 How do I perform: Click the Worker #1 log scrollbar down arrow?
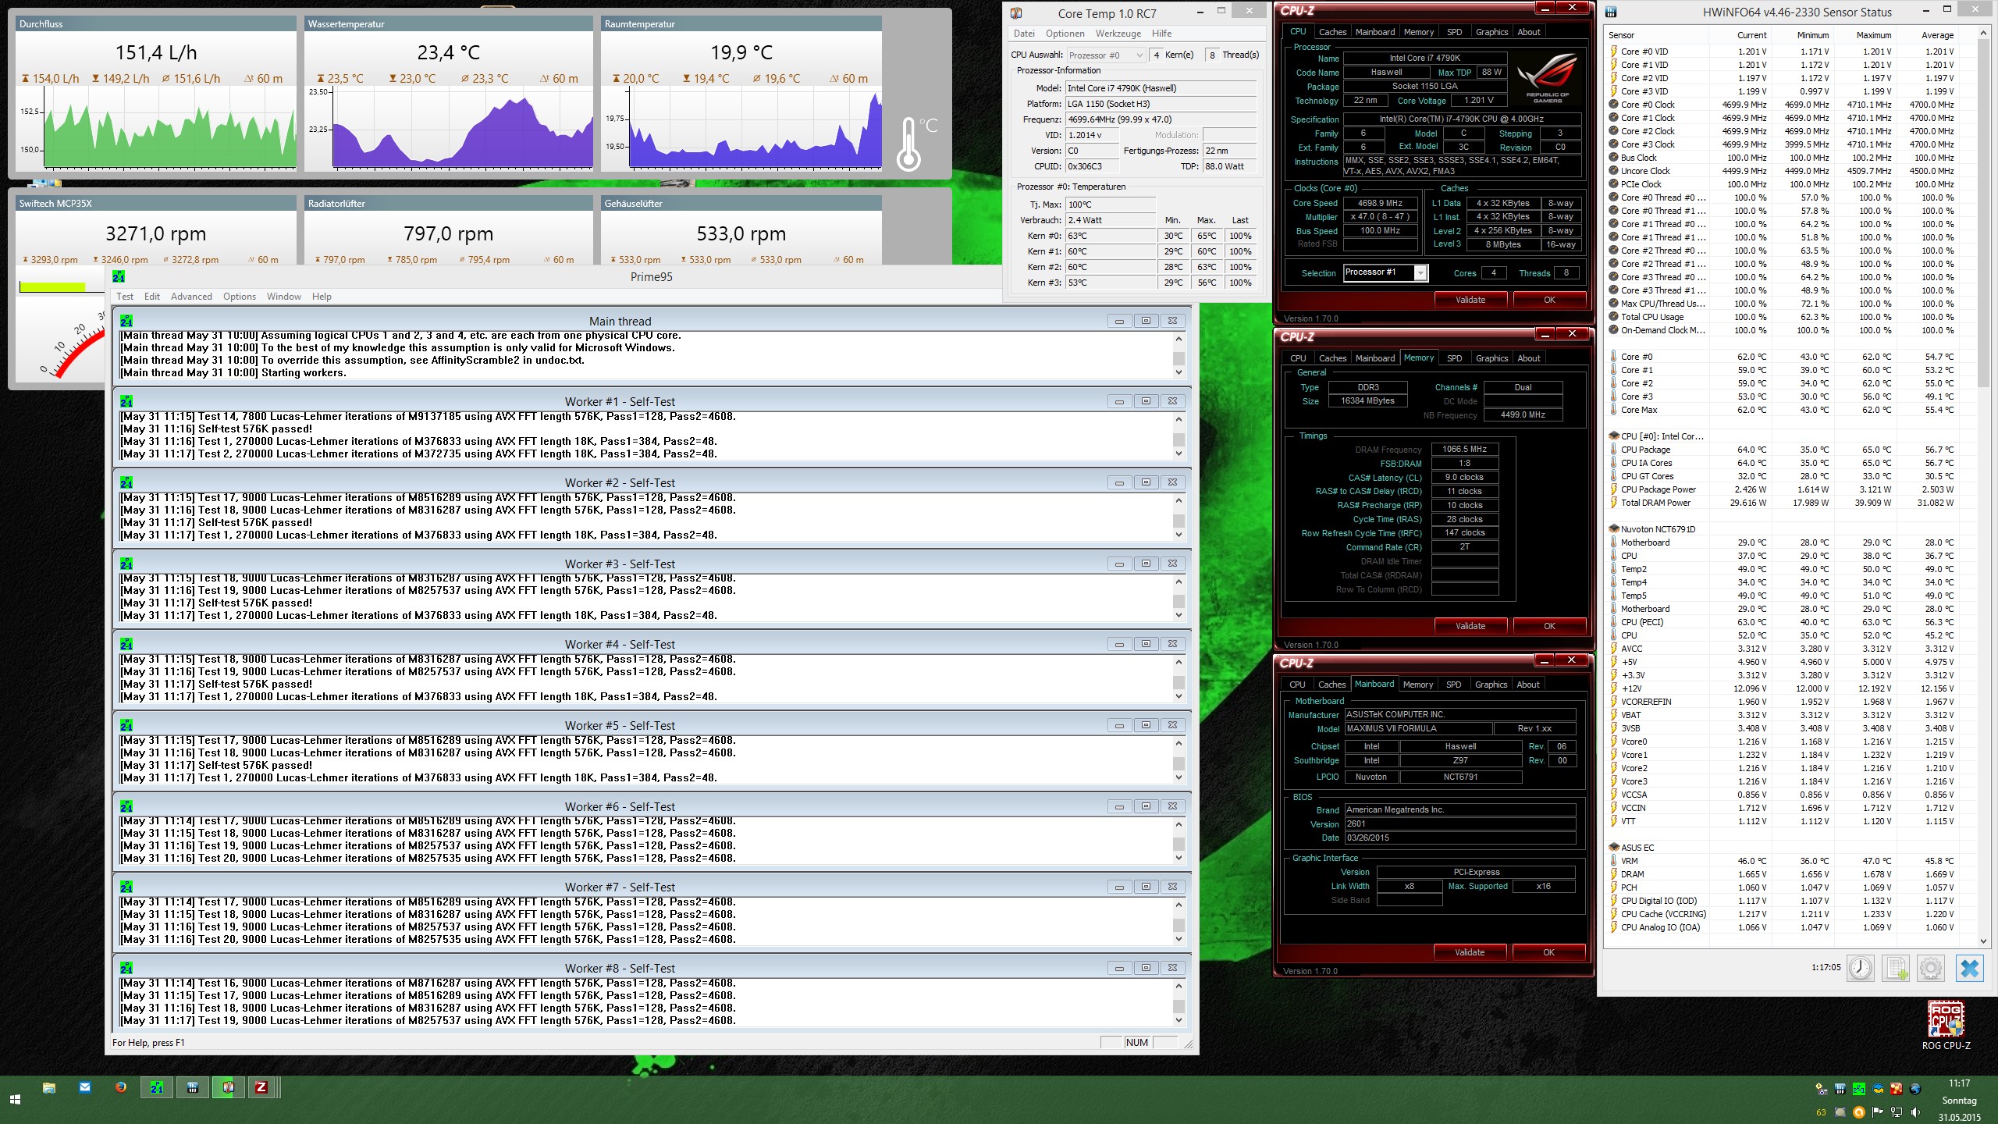click(x=1179, y=454)
